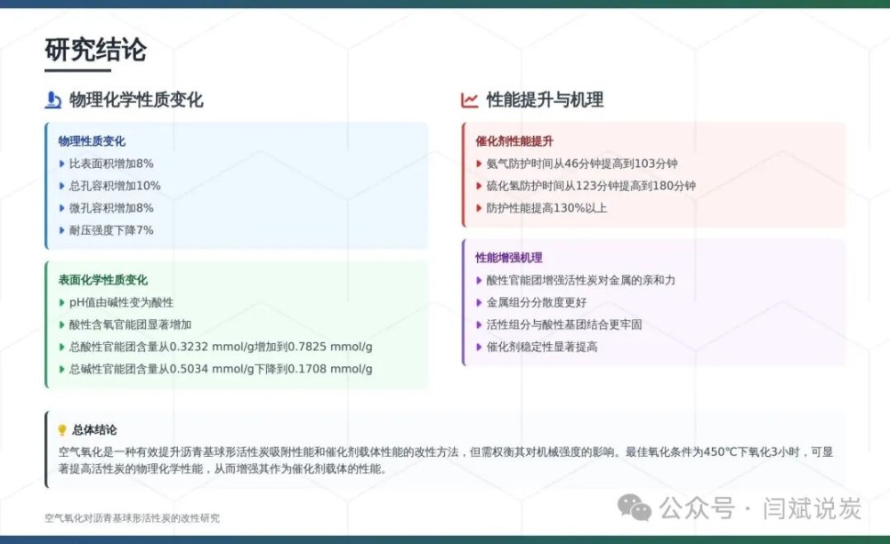This screenshot has height=544, width=890.
Task: Click the 催化剂性能提升 card heading
Action: tap(514, 141)
